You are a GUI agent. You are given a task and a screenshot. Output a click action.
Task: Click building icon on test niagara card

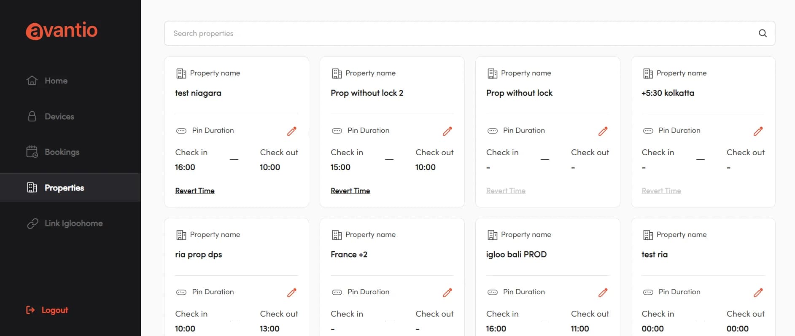point(181,73)
